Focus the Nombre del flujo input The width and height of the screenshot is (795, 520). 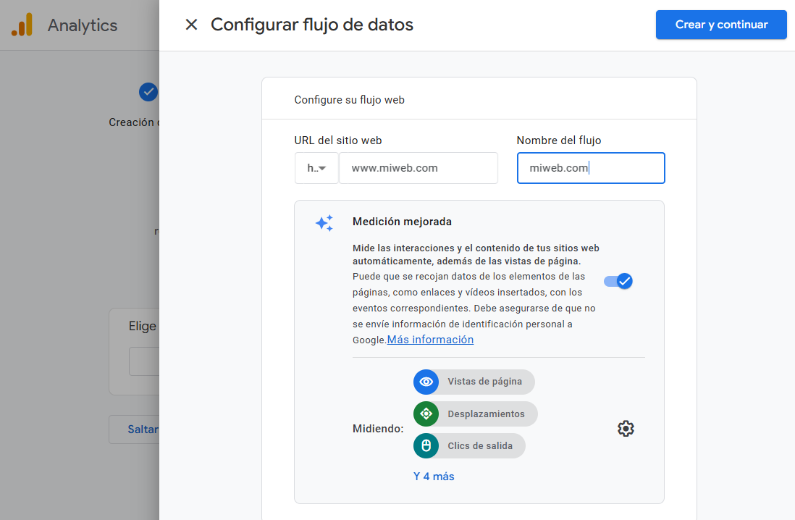pos(590,168)
